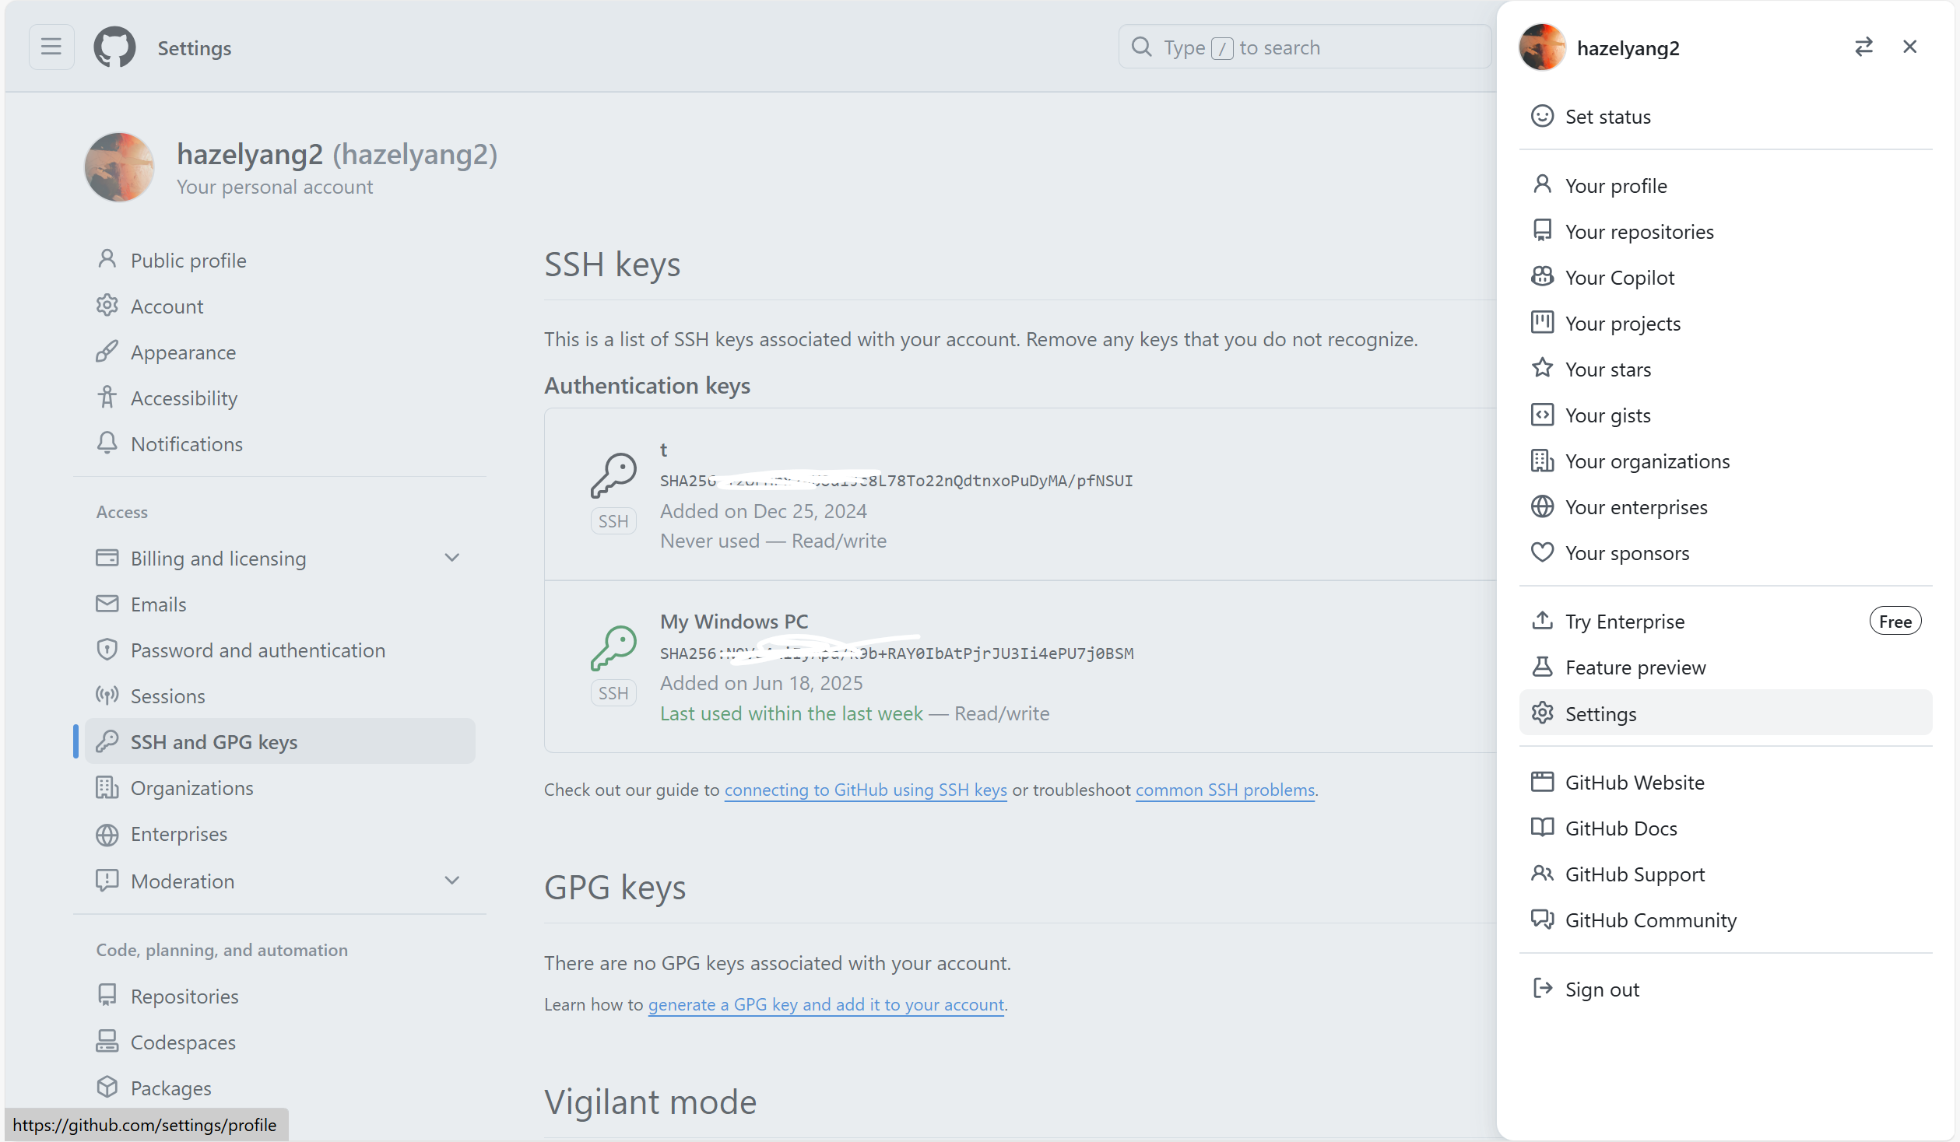Screen dimensions: 1960x1142
Task: Click the heart icon beside Your sponsors
Action: (x=1542, y=552)
